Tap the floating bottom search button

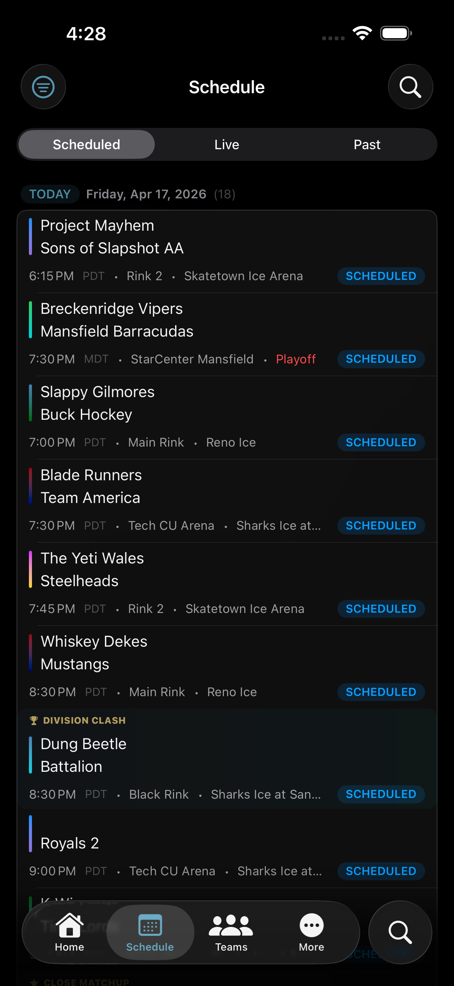point(400,932)
